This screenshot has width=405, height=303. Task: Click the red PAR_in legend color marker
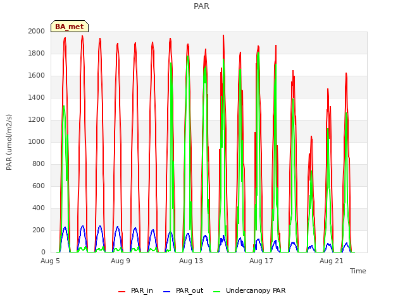pyautogui.click(x=121, y=292)
